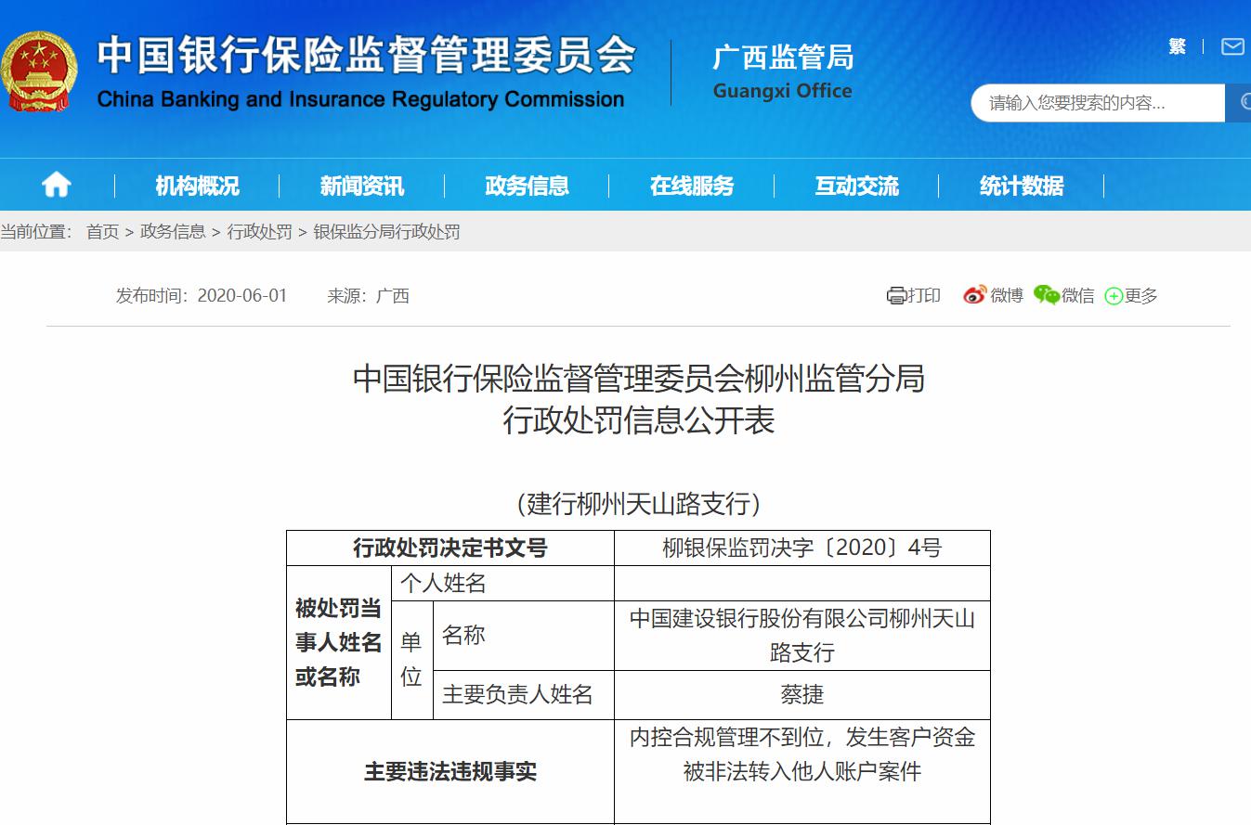Viewport: 1251px width, 825px height.
Task: Share via the WeChat icon
Action: tap(1047, 295)
